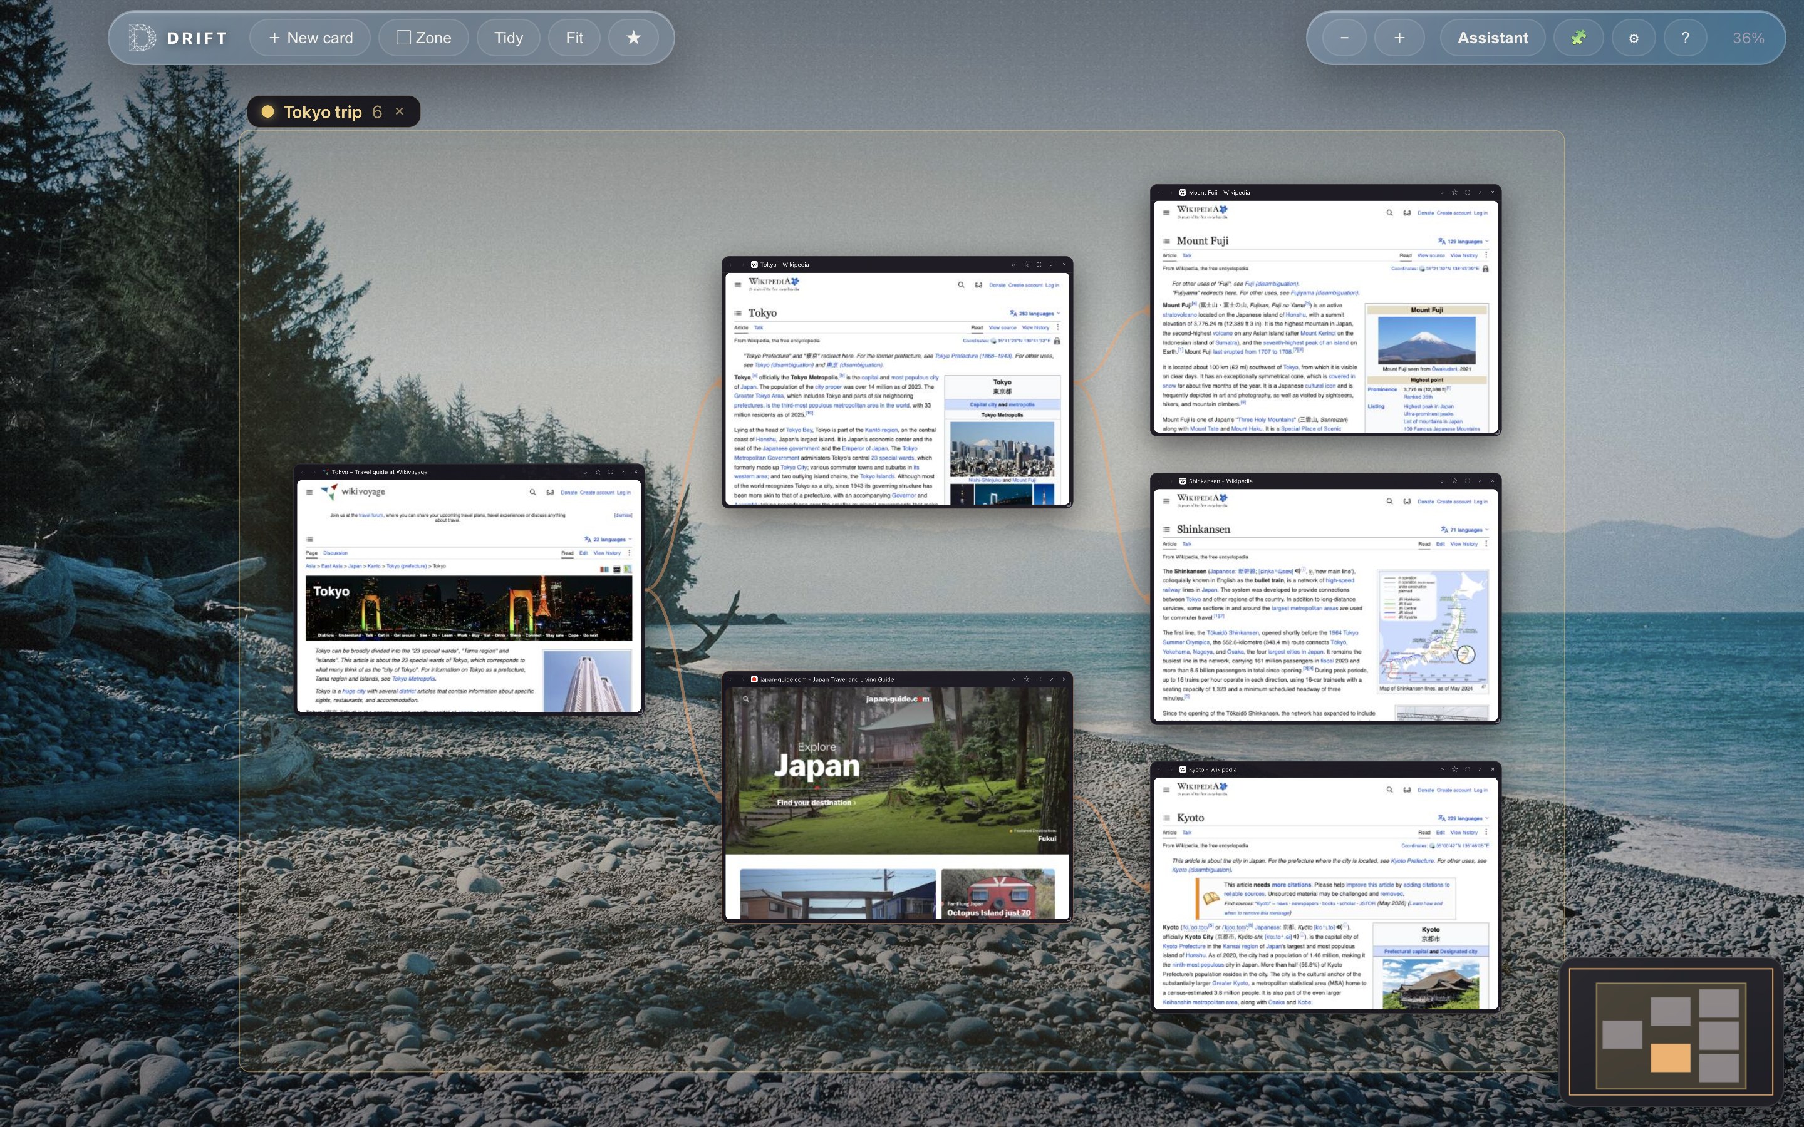Screen dimensions: 1804x1127
Task: Star the Shinkansen card
Action: click(x=1454, y=481)
